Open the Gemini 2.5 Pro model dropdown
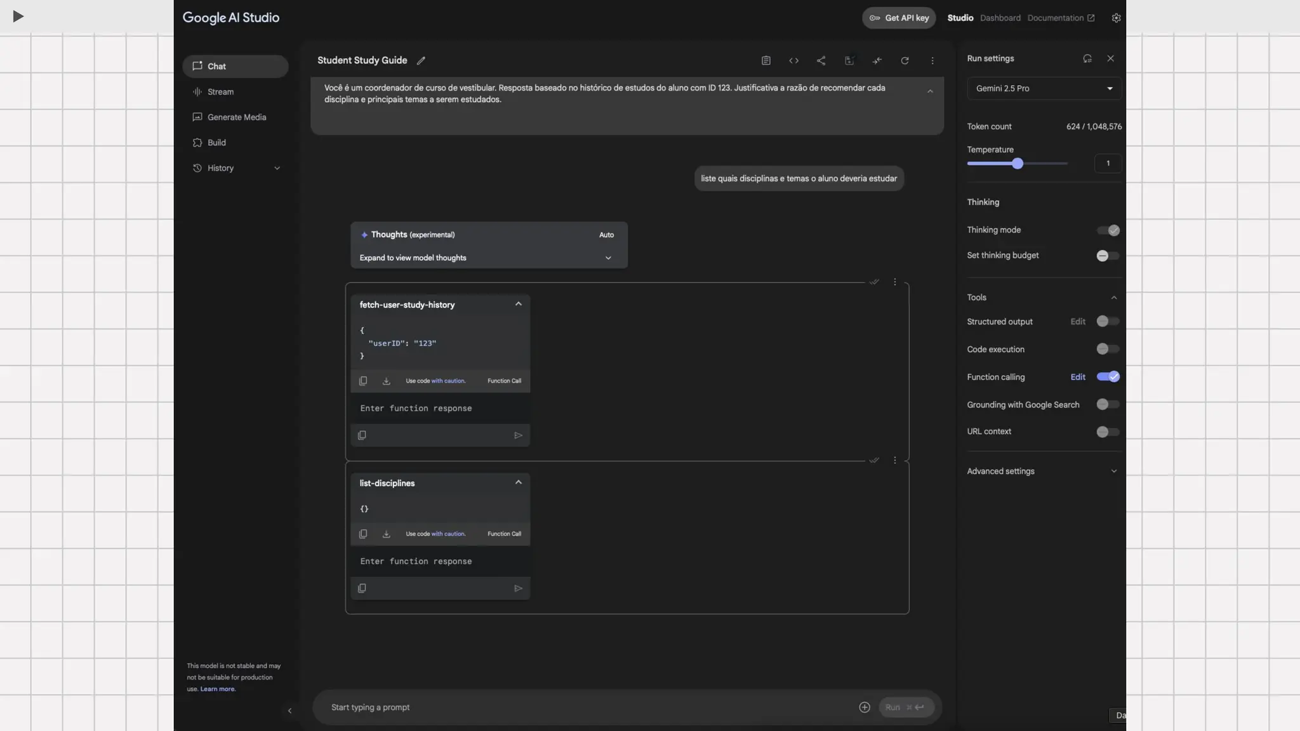This screenshot has width=1300, height=731. [1044, 89]
